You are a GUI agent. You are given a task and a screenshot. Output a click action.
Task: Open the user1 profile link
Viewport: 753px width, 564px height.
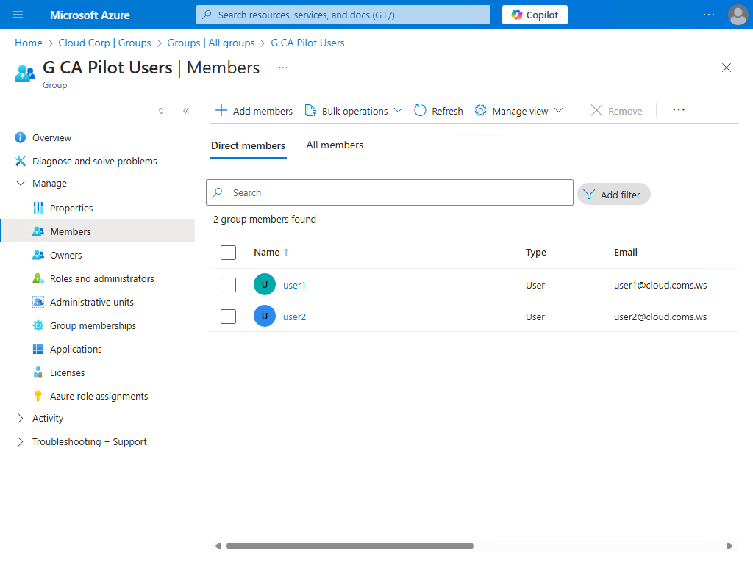pyautogui.click(x=294, y=286)
